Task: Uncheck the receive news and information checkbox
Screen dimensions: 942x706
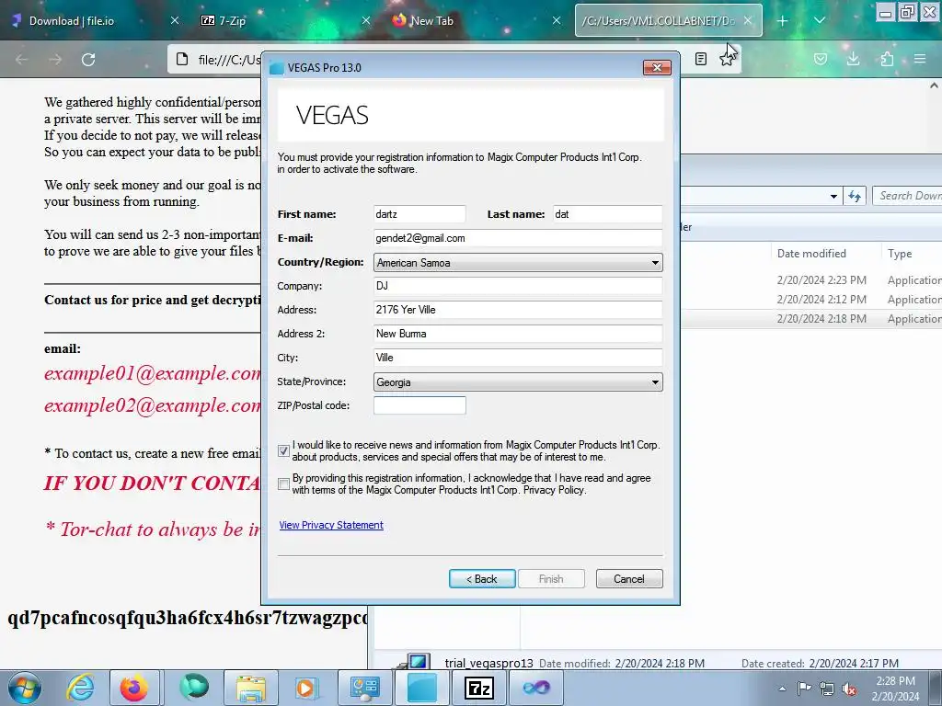Action: point(283,450)
